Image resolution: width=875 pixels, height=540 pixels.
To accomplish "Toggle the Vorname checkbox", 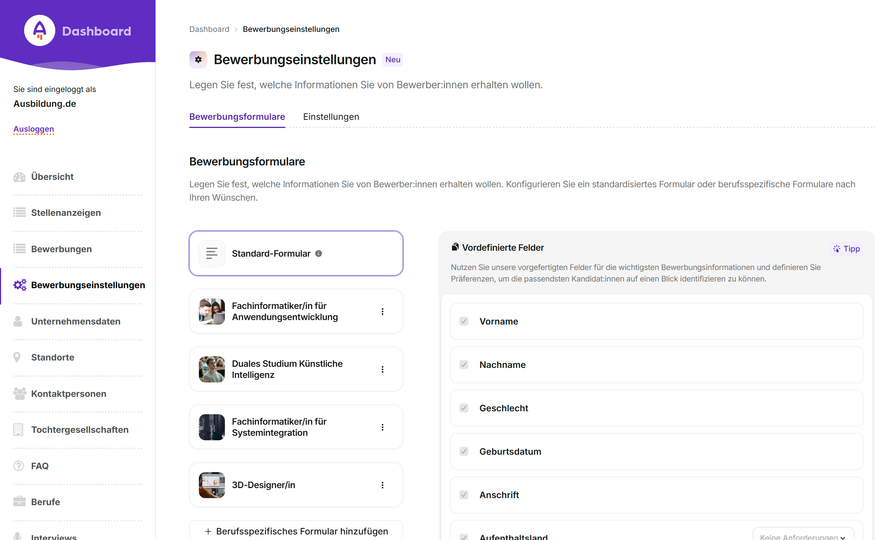I will point(463,321).
